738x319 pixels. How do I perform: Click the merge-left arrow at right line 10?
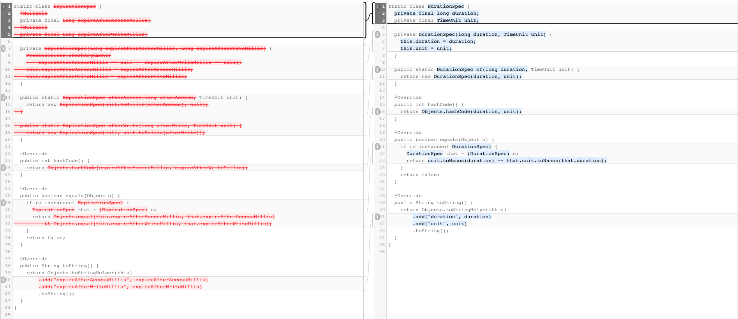(377, 70)
